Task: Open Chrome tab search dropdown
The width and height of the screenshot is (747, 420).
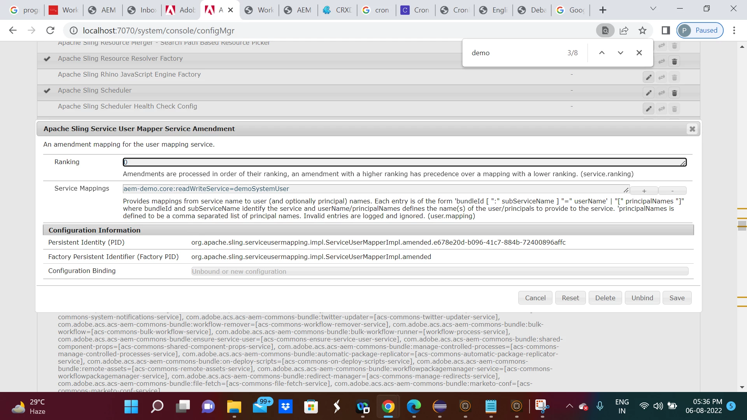Action: click(653, 9)
